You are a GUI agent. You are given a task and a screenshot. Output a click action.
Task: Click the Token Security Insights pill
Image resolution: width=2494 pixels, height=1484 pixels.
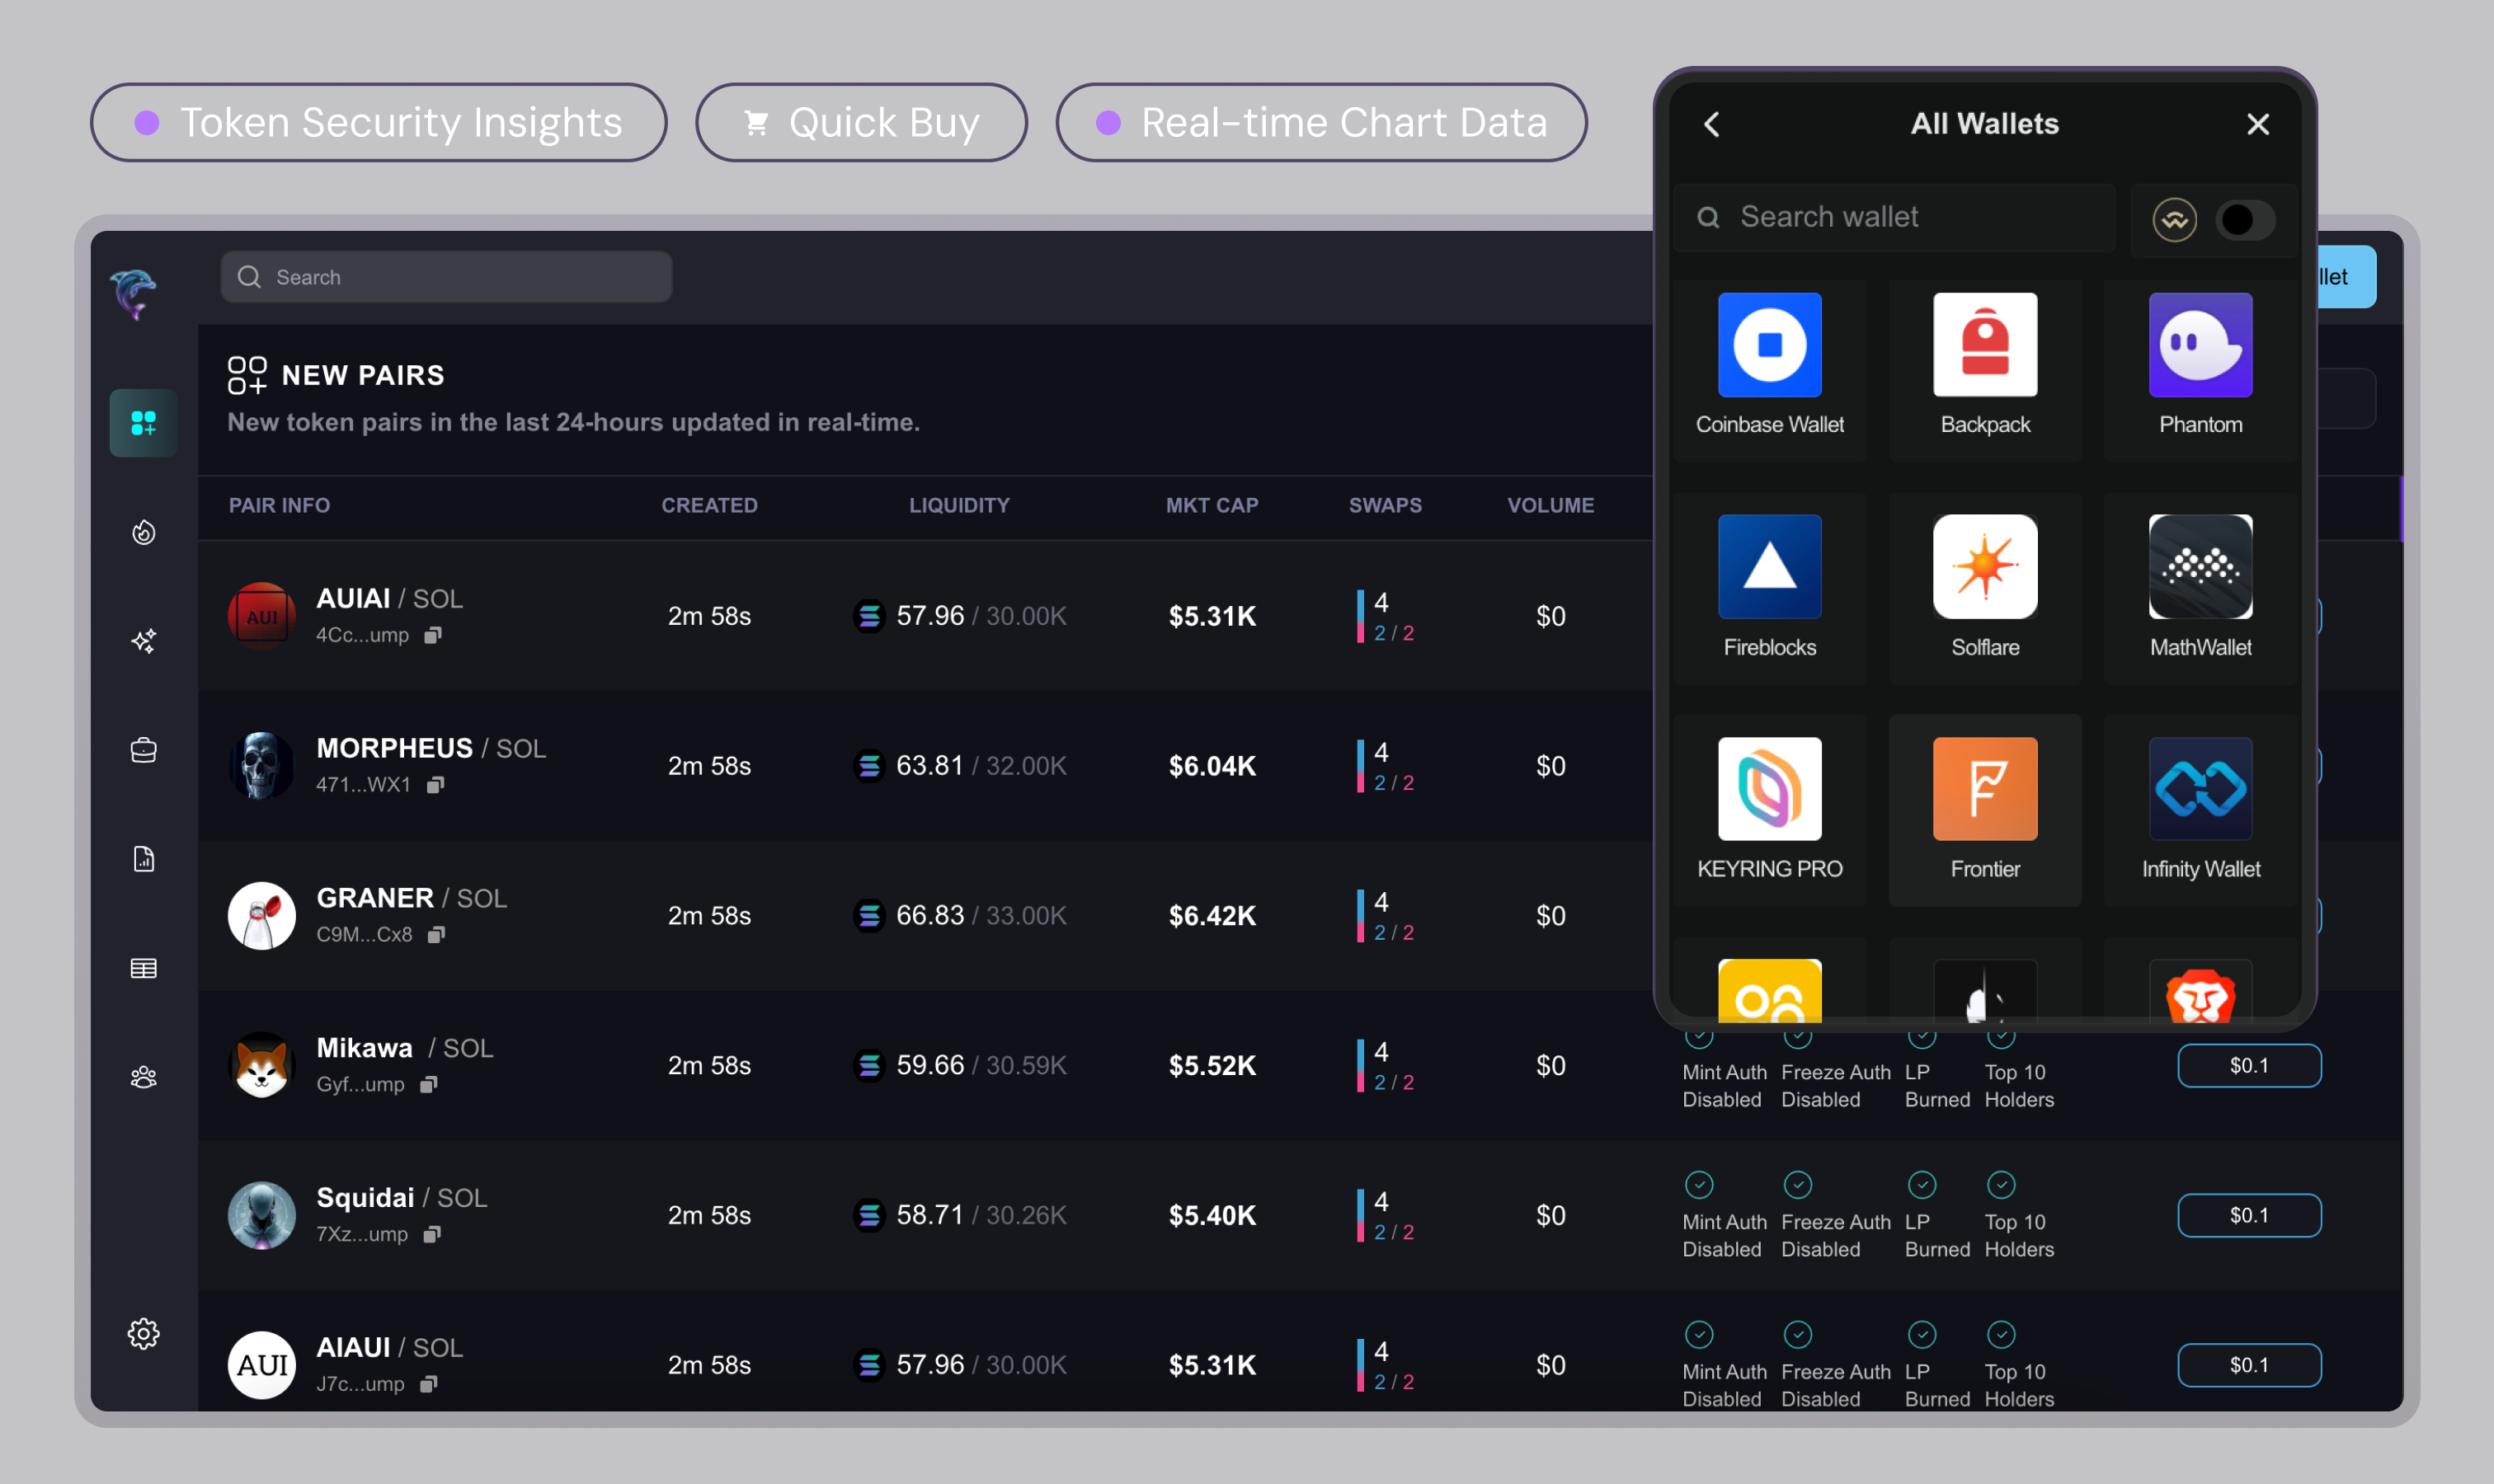[x=379, y=122]
